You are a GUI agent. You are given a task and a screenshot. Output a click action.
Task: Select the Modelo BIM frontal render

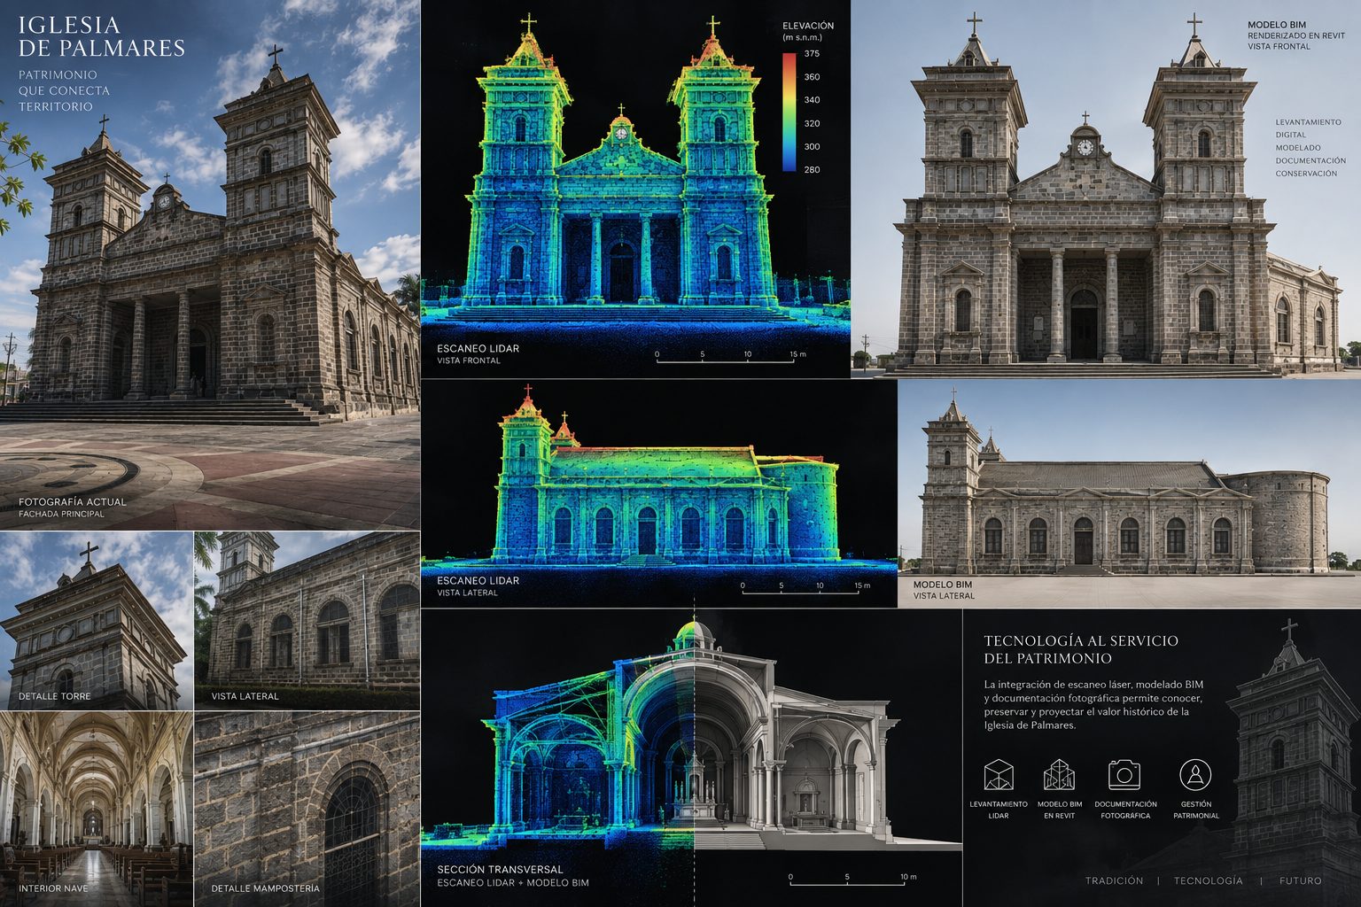(1106, 189)
